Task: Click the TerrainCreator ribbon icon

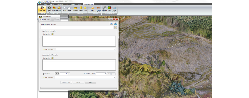Action: (x=42, y=9)
